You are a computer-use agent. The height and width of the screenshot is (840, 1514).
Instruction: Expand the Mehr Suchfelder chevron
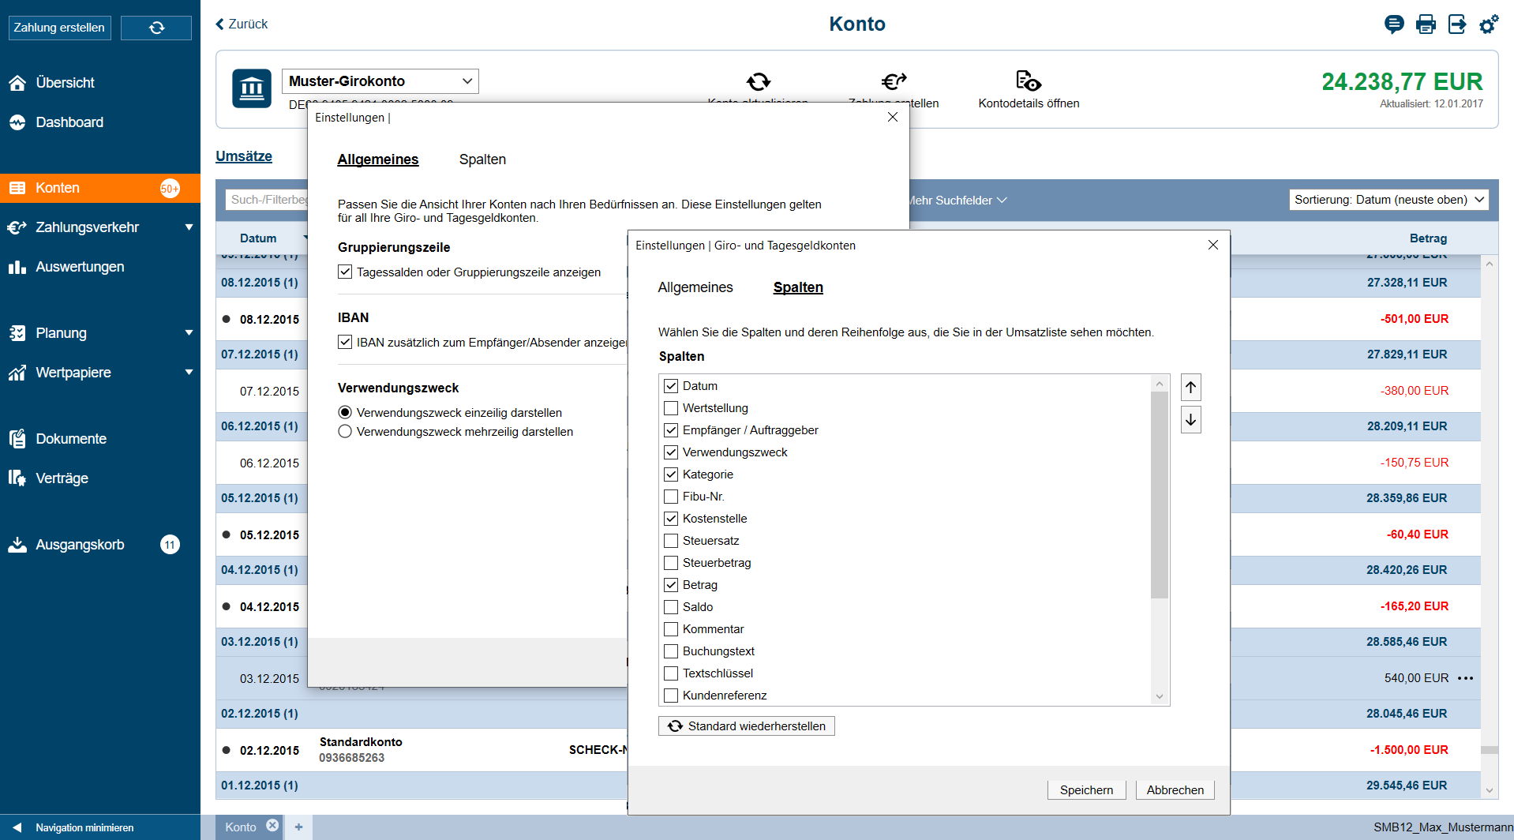click(x=1002, y=201)
